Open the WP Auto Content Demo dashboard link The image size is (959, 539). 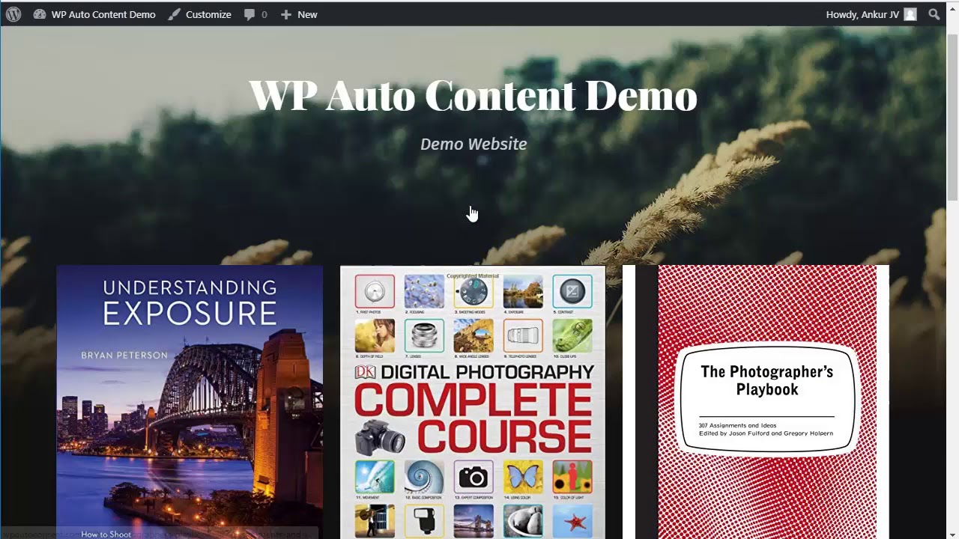pyautogui.click(x=94, y=14)
